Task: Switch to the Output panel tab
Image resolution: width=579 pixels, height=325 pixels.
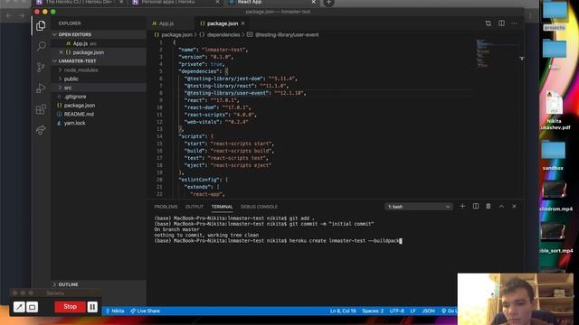Action: click(195, 207)
